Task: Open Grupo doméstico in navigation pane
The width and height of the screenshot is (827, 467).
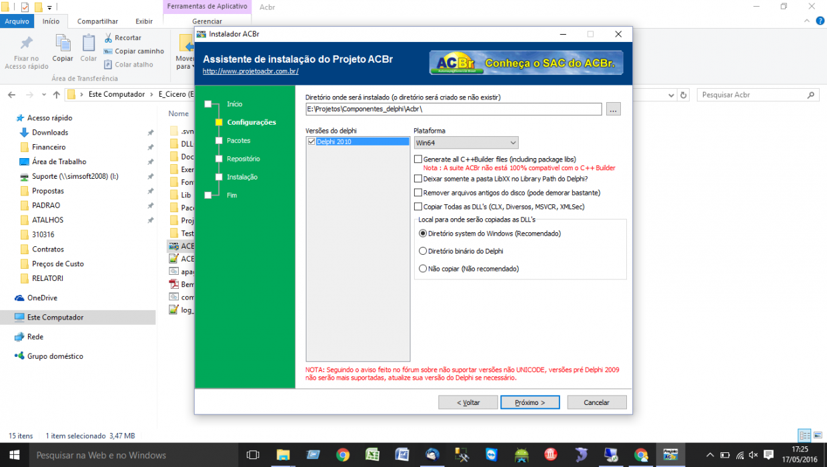Action: coord(55,356)
